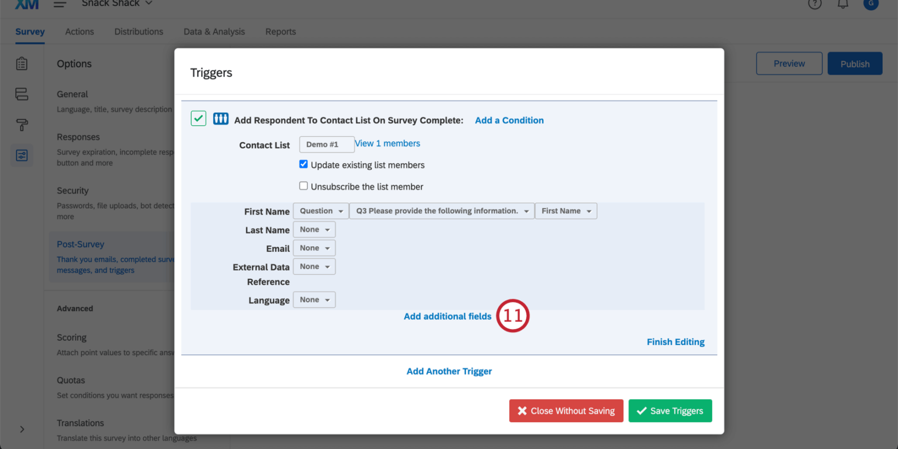Expand the Q3 question selector dropdown
The height and width of the screenshot is (449, 898).
tap(441, 211)
